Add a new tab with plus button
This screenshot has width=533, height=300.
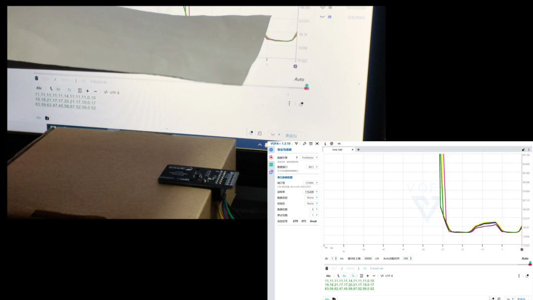[x=358, y=150]
